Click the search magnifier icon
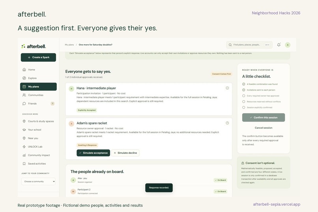 [x=230, y=45]
